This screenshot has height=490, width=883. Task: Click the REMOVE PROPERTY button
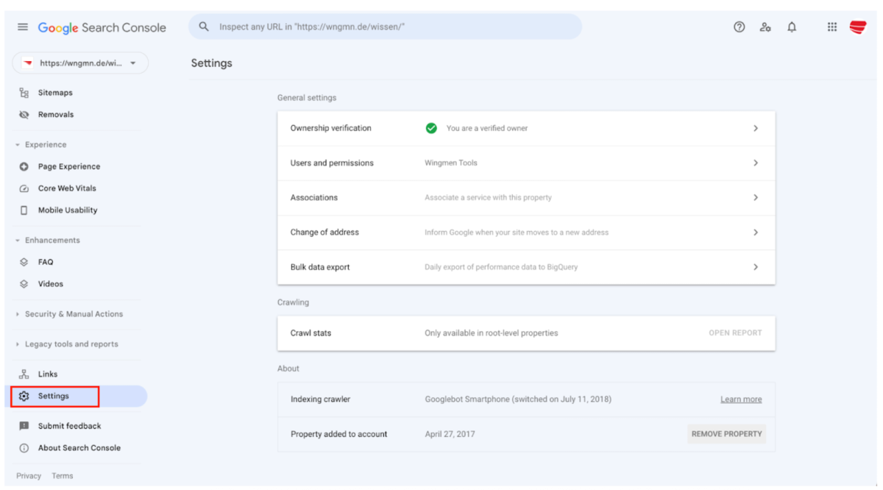click(x=726, y=434)
